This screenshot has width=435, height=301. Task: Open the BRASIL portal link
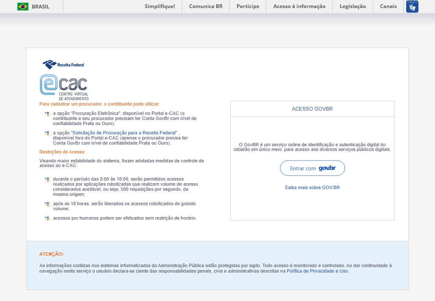tap(41, 6)
